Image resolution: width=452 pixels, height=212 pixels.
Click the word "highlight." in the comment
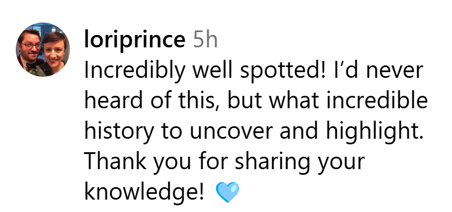(x=375, y=131)
